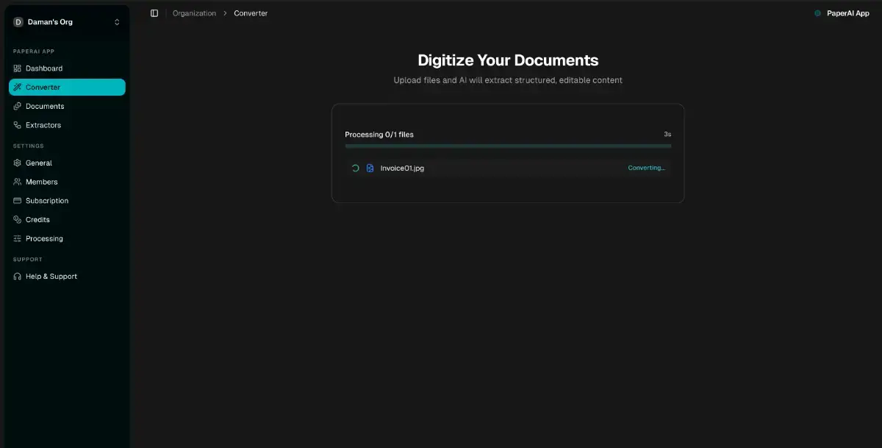Click the Members people icon

coord(18,182)
